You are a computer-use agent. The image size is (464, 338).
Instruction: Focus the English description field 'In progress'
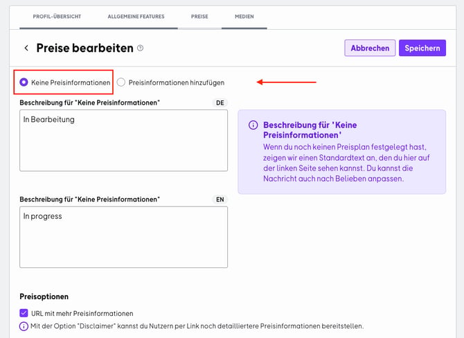(x=124, y=237)
